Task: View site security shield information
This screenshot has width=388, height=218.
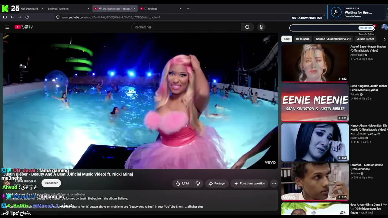Action: click(x=58, y=17)
